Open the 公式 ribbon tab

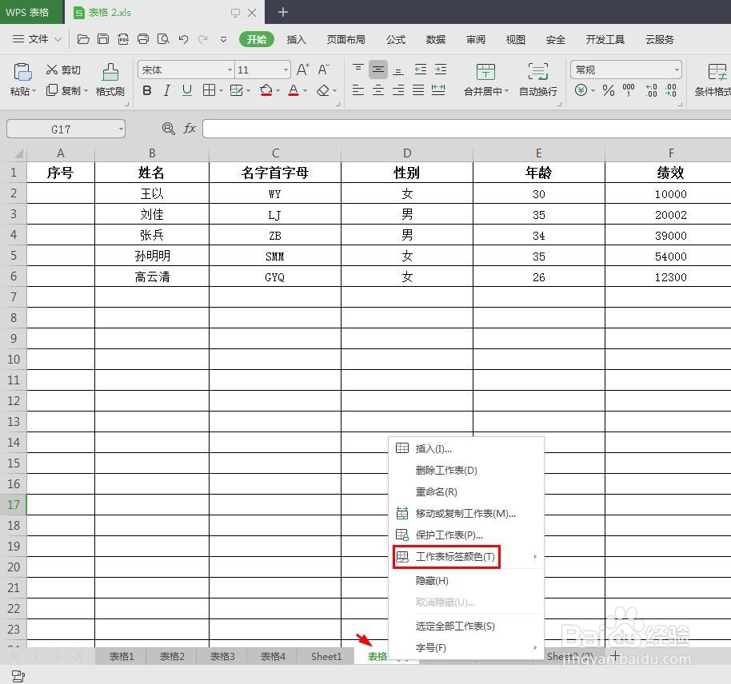click(x=396, y=39)
